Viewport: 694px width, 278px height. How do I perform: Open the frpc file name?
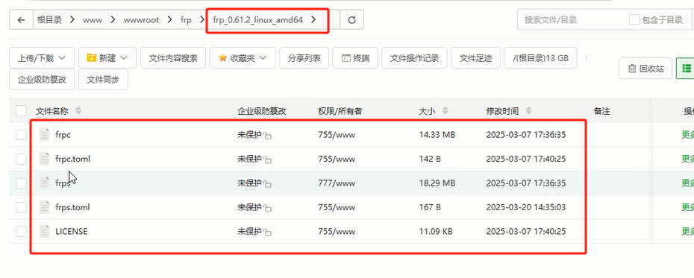click(63, 135)
